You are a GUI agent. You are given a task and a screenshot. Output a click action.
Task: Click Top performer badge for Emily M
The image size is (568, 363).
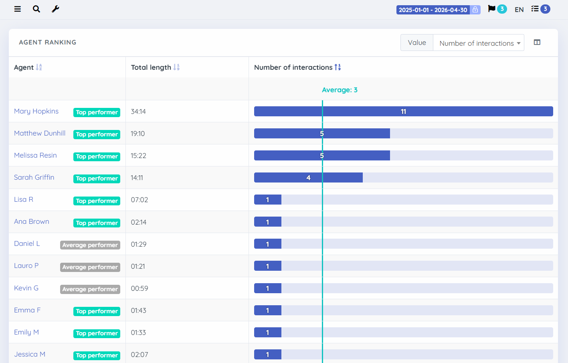(x=97, y=333)
